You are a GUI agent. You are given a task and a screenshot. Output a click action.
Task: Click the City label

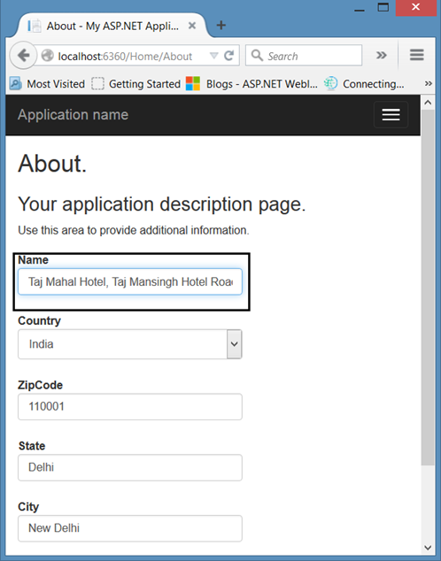tap(28, 507)
